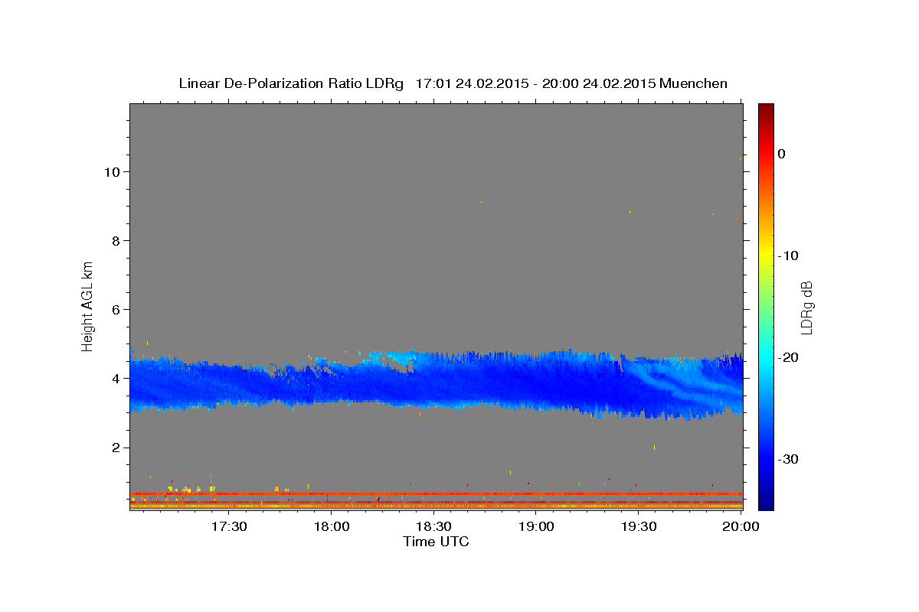
Task: Click the '20:00 24.02.2015' end time in the title
Action: coord(599,83)
